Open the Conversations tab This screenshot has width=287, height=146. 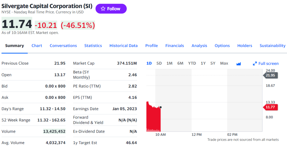tap(63, 46)
